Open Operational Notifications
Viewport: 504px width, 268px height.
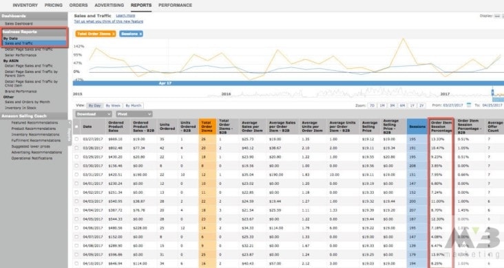tap(32, 158)
